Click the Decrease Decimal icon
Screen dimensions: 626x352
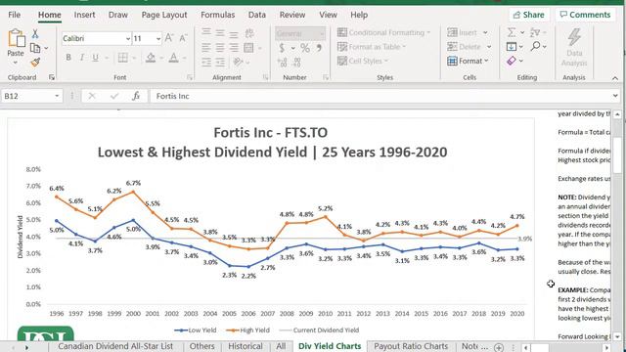click(296, 62)
